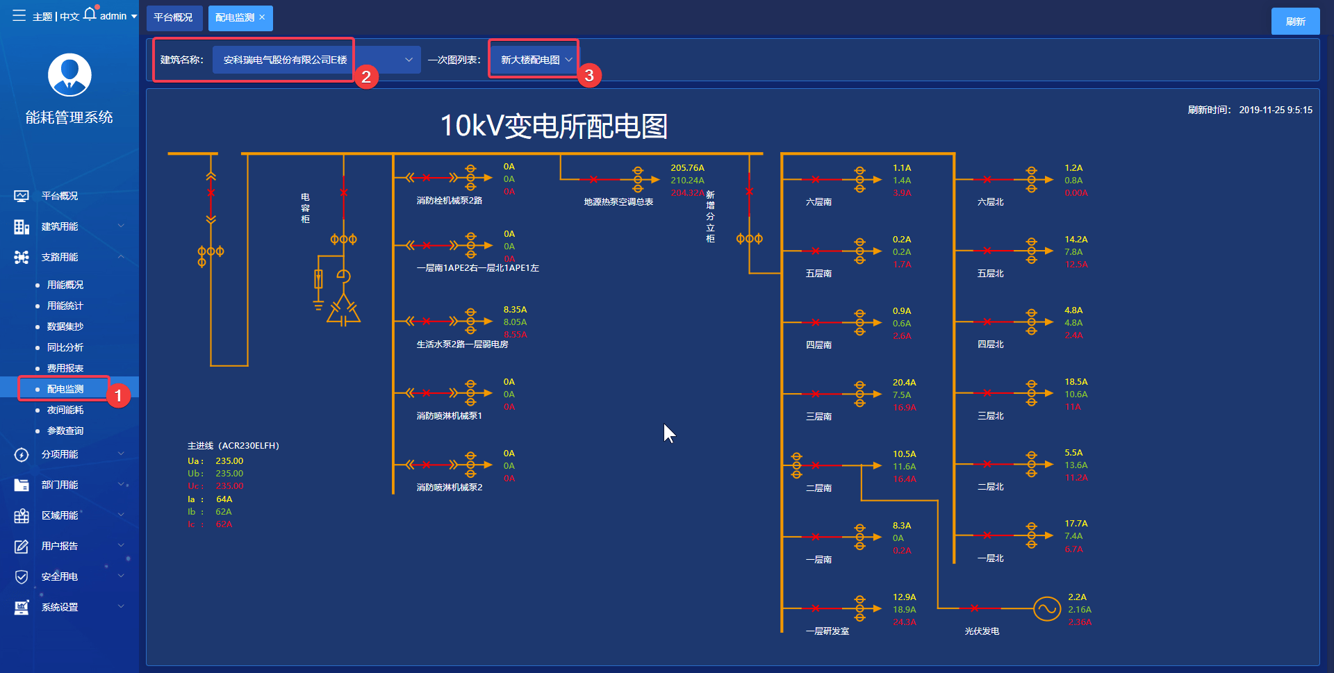Click the 10kV变电所配电图 title
This screenshot has width=1334, height=673.
554,126
